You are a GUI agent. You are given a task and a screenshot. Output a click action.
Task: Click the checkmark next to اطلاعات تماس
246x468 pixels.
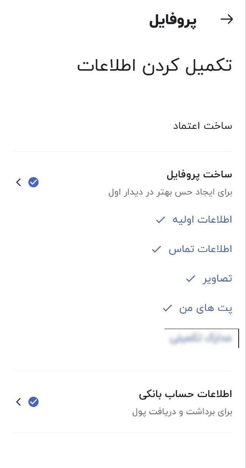(x=157, y=249)
